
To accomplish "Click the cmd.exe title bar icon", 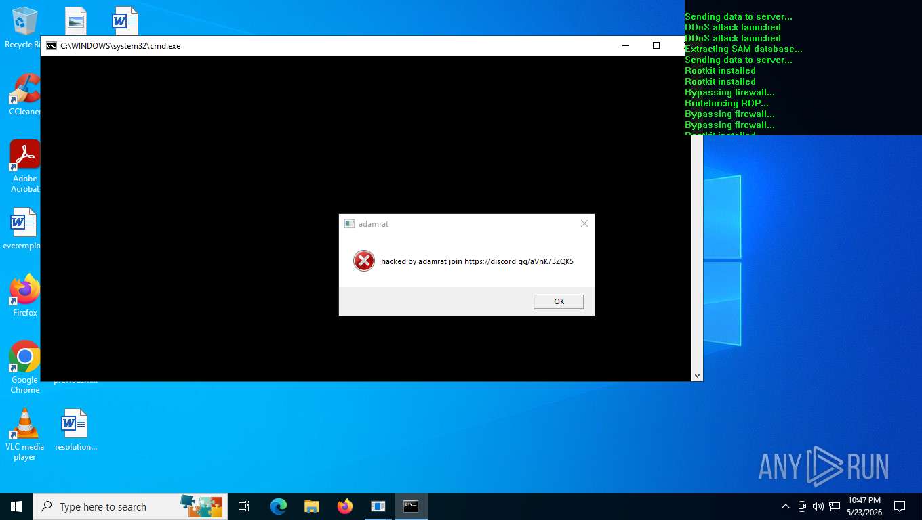I will point(52,46).
